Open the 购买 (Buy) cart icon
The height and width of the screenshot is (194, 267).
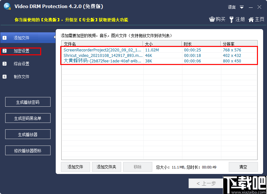click(217, 19)
